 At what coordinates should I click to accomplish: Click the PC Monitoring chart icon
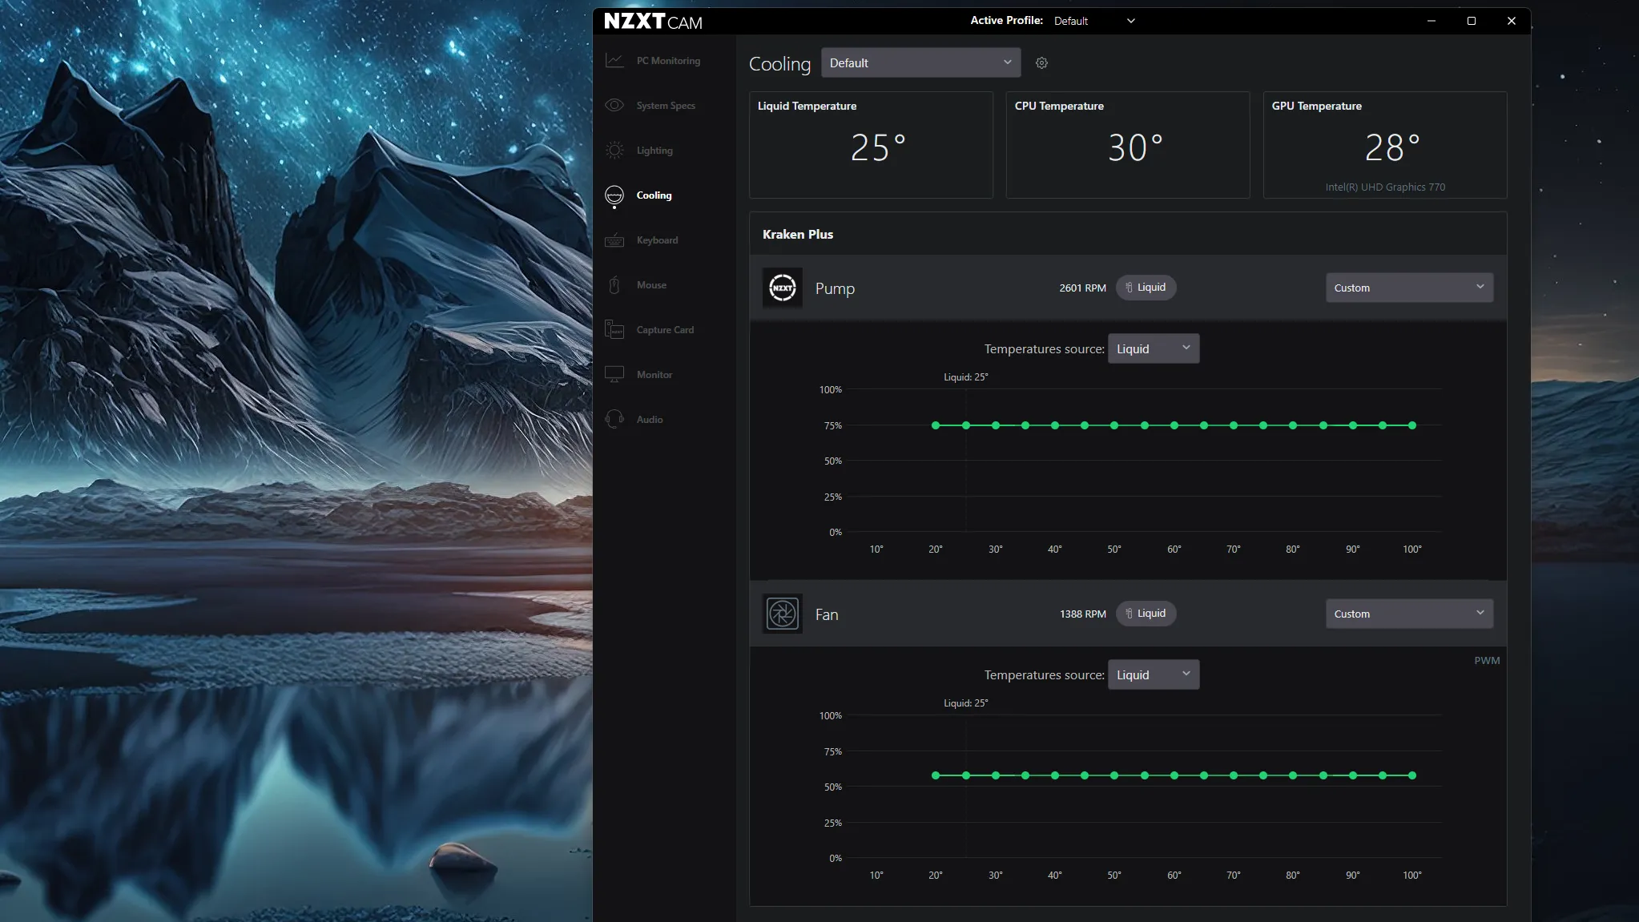click(x=614, y=61)
